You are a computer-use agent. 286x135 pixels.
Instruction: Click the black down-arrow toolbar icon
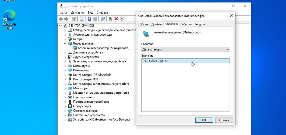click(x=122, y=19)
